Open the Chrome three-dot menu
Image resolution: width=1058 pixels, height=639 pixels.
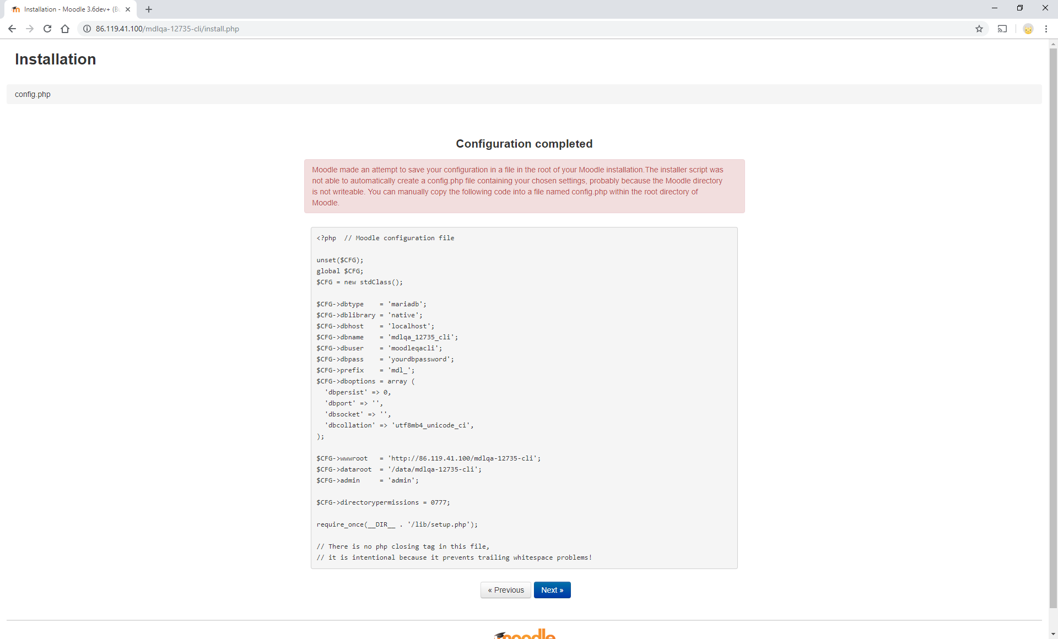1046,29
